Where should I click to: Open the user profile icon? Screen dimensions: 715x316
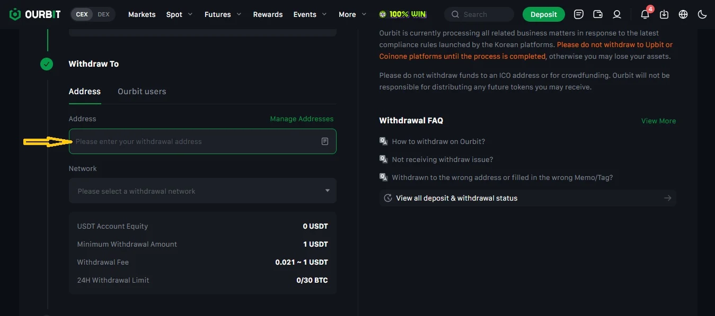[617, 14]
